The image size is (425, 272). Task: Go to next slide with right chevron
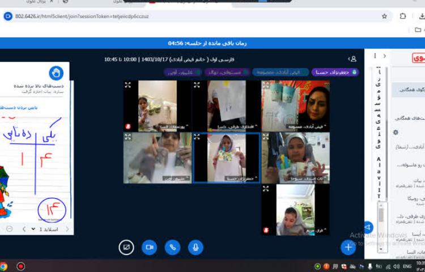pos(67,229)
